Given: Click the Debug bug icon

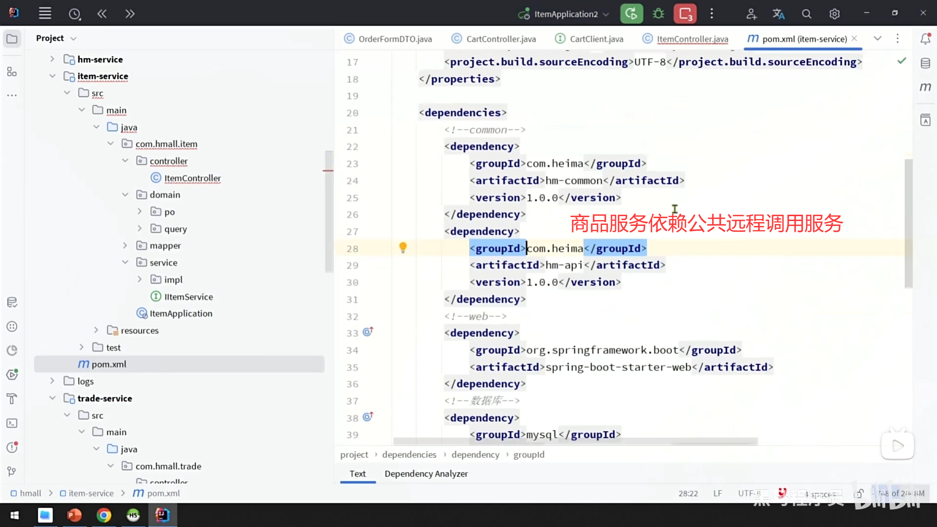Looking at the screenshot, I should (x=658, y=14).
